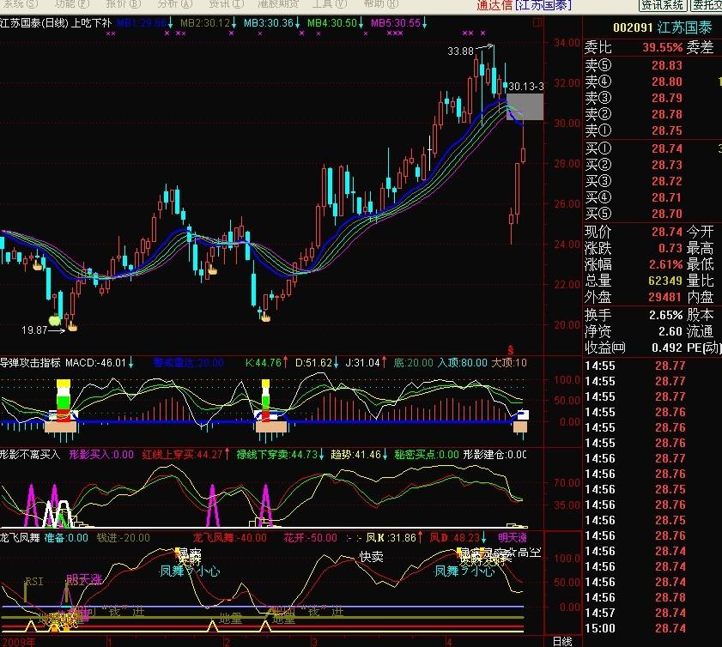Select the 买③ 28.72 bid row

652,181
